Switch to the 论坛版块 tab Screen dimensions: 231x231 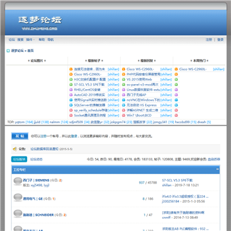tap(19, 159)
